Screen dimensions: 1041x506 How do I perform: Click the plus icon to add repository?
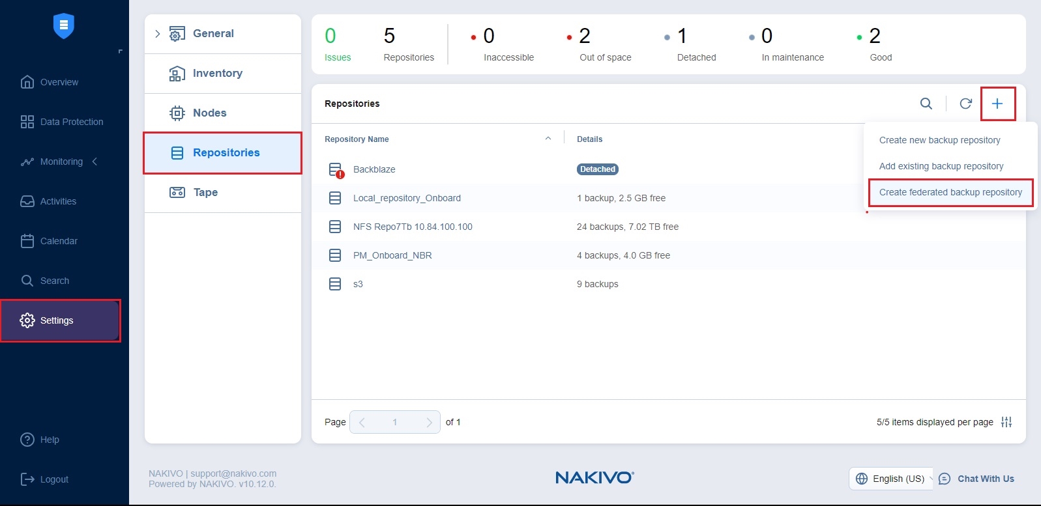point(997,104)
